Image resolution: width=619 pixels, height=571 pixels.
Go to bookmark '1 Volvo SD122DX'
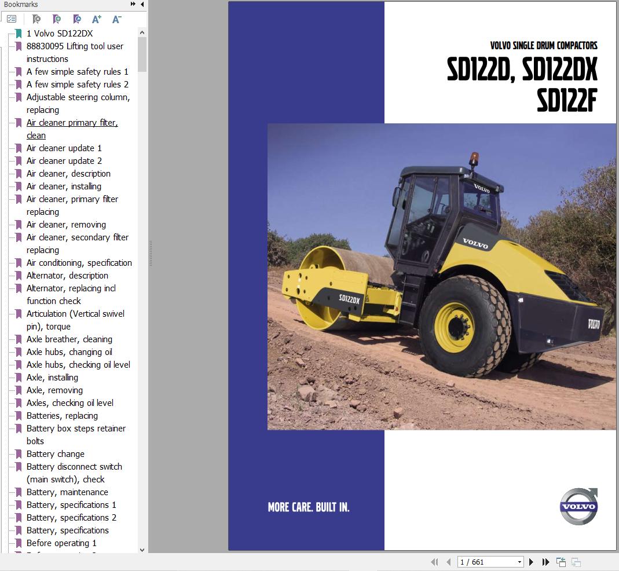coord(59,33)
